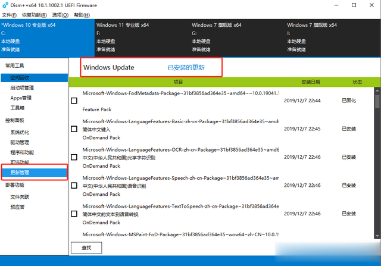The image size is (381, 266).
Task: Check the LanguageFeatures-TextToSpeech-zh-cn checkbox
Action: (74, 214)
